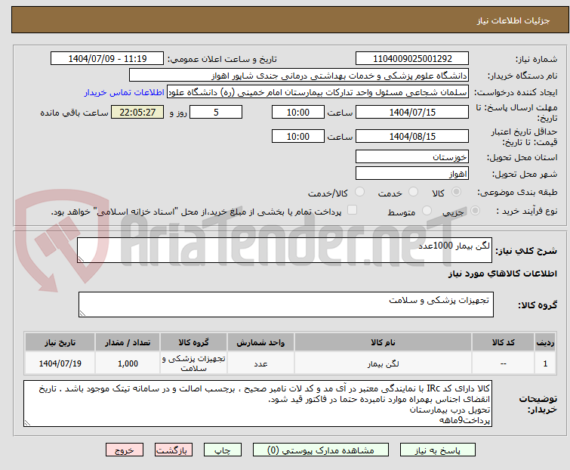The width and height of the screenshot is (570, 470).
Task: Click the delivery city field اهواز
Action: (x=412, y=174)
